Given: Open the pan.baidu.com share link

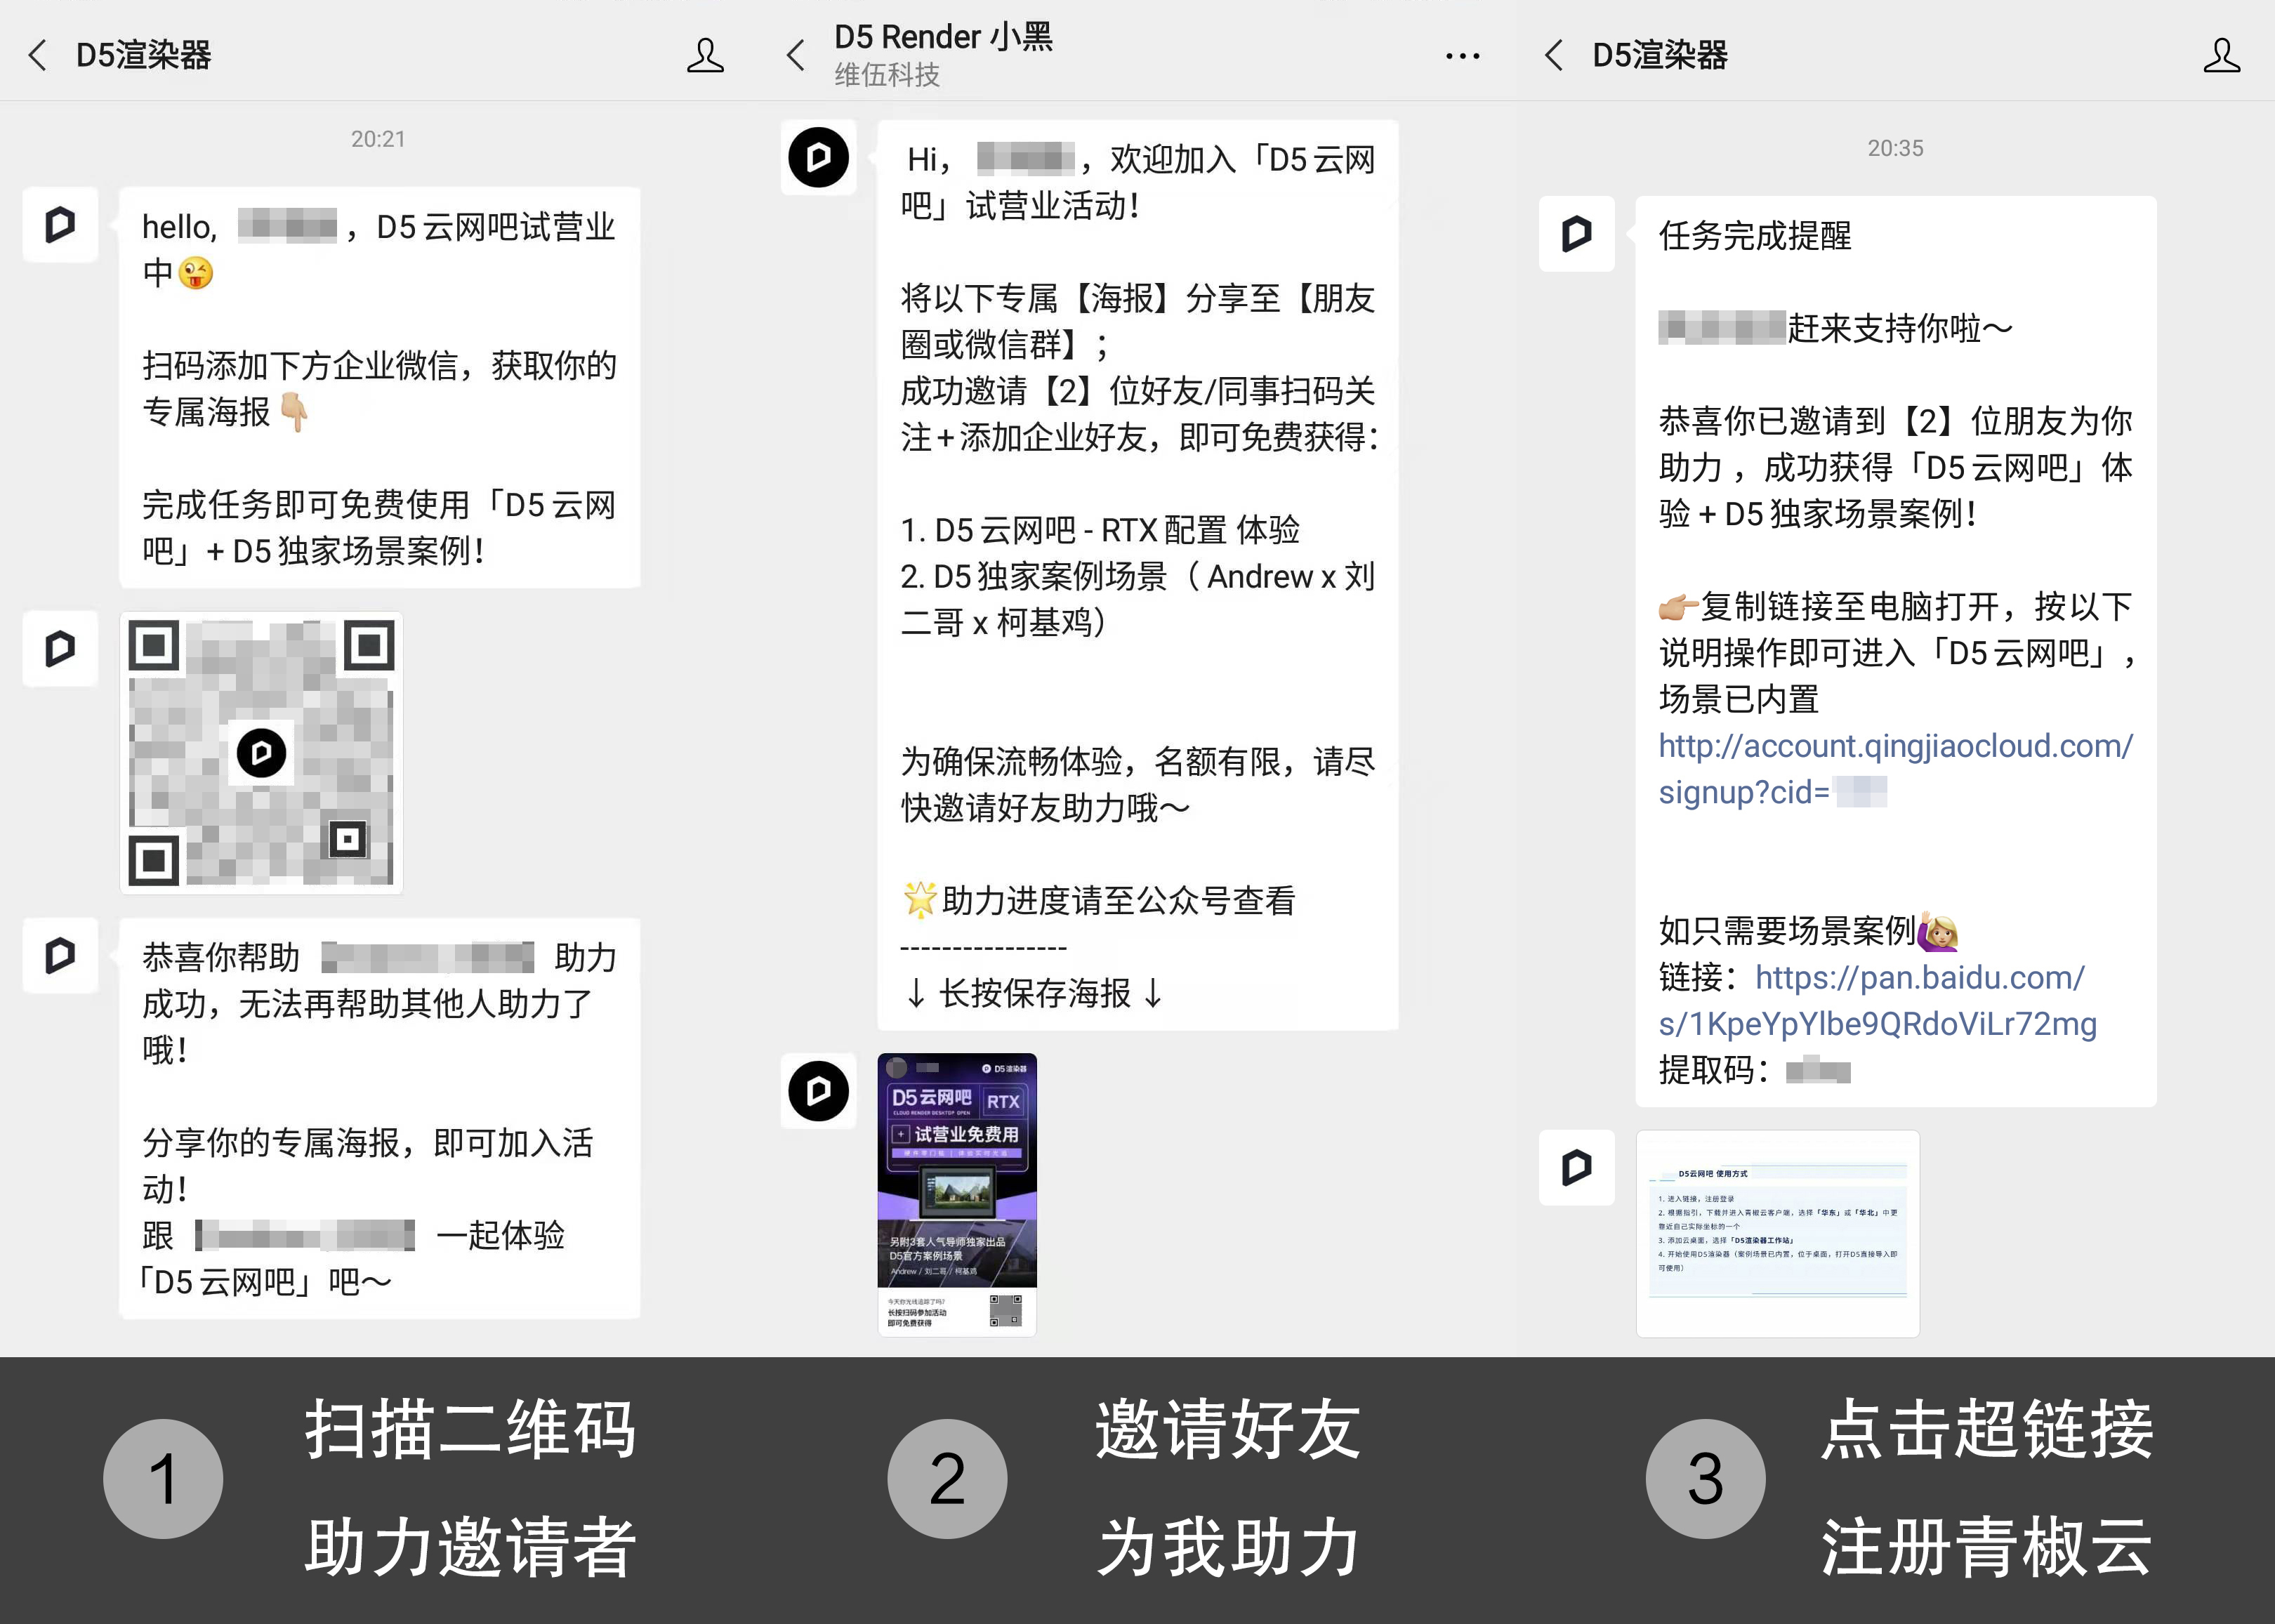Looking at the screenshot, I should coord(1878,1001).
